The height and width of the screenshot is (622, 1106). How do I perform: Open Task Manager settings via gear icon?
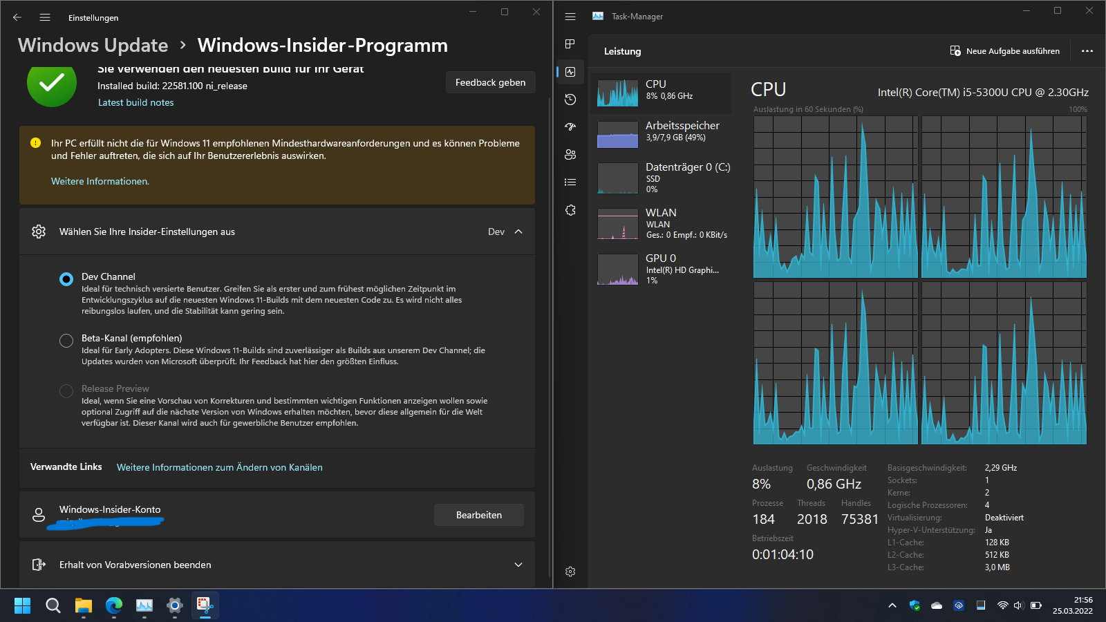pyautogui.click(x=570, y=572)
